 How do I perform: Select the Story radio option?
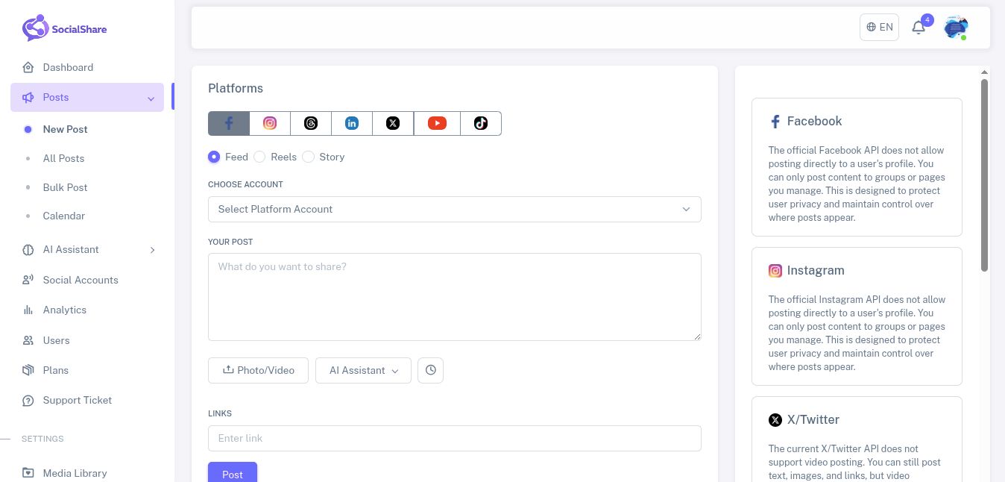[x=308, y=157]
